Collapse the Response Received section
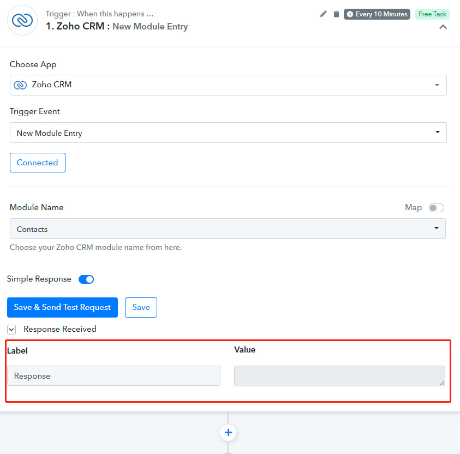 click(11, 330)
